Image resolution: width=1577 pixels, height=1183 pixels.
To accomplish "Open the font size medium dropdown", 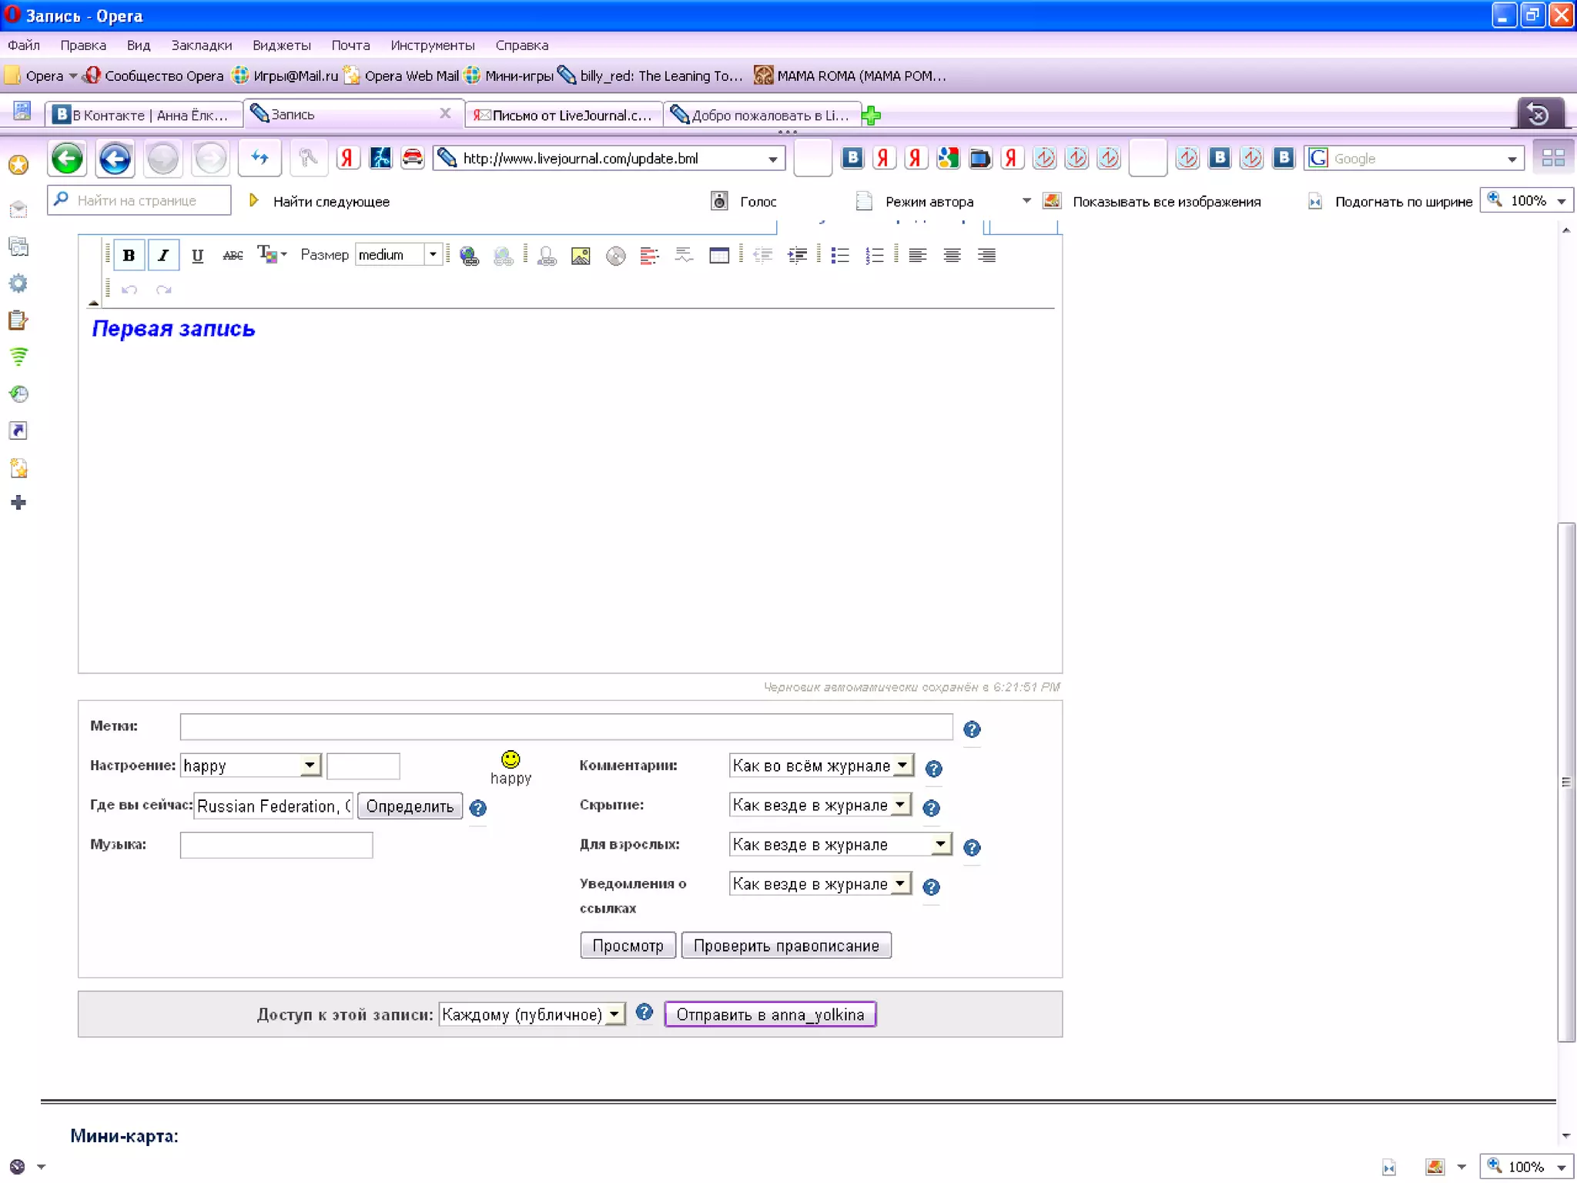I will coord(433,255).
